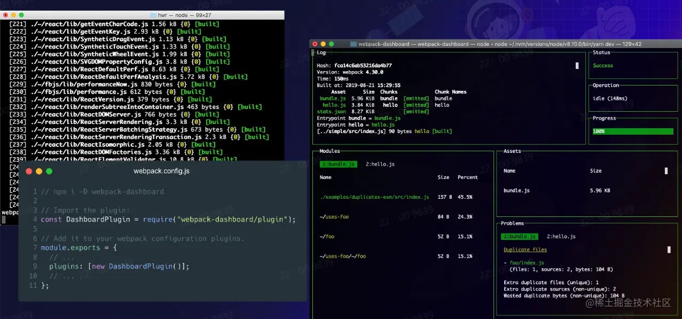Click the Version: webpack 4.30.0 line
682x319 pixels.
pos(350,72)
